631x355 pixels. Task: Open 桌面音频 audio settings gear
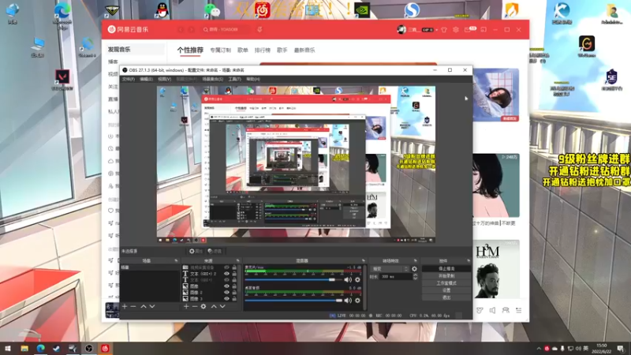(357, 301)
